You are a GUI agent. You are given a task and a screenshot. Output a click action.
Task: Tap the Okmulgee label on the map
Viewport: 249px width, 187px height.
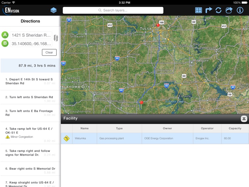(x=164, y=70)
